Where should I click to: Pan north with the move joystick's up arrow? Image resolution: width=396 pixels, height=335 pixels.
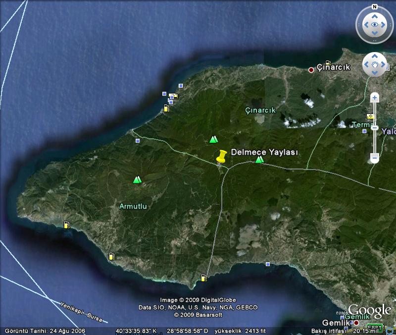[x=375, y=56]
